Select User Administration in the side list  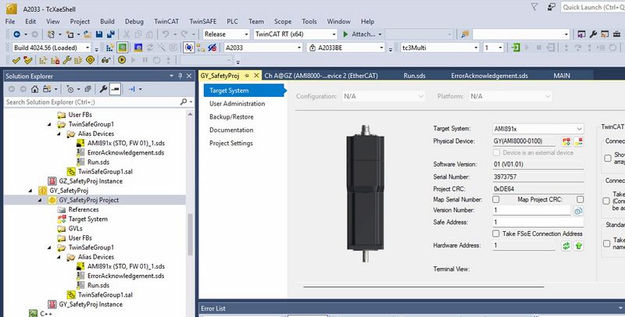click(x=237, y=103)
